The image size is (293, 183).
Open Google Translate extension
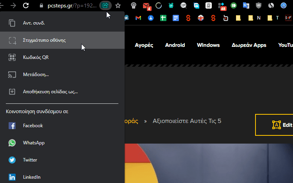coord(246,5)
